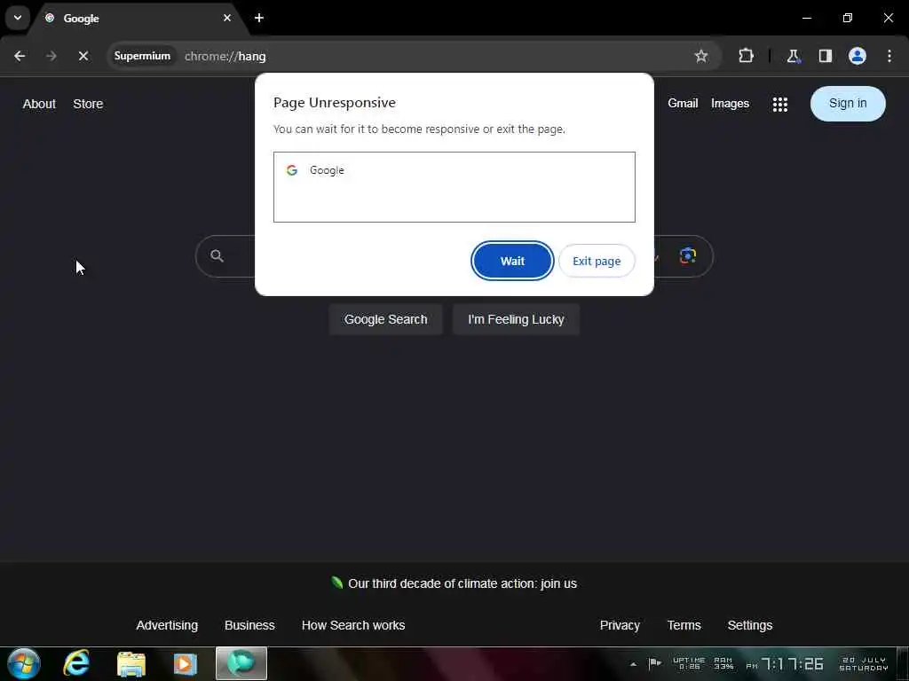This screenshot has width=909, height=681.
Task: Open the Store link
Action: pos(88,104)
